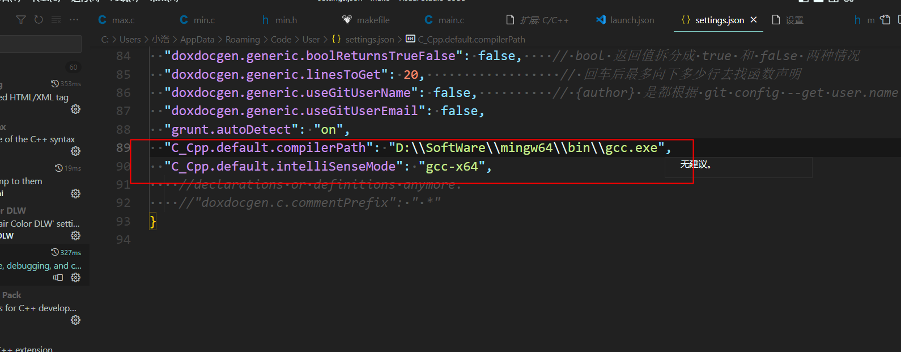Click "doxdocgen.generic.linesToGet" key

[x=277, y=74]
